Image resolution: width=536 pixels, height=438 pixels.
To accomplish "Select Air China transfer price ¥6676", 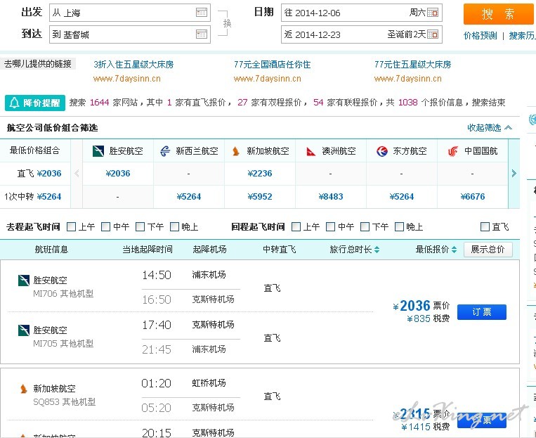I will [472, 197].
